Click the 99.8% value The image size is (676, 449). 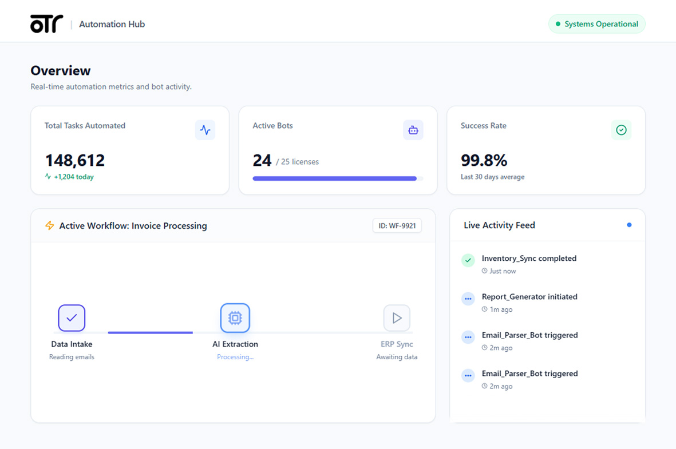tap(484, 160)
